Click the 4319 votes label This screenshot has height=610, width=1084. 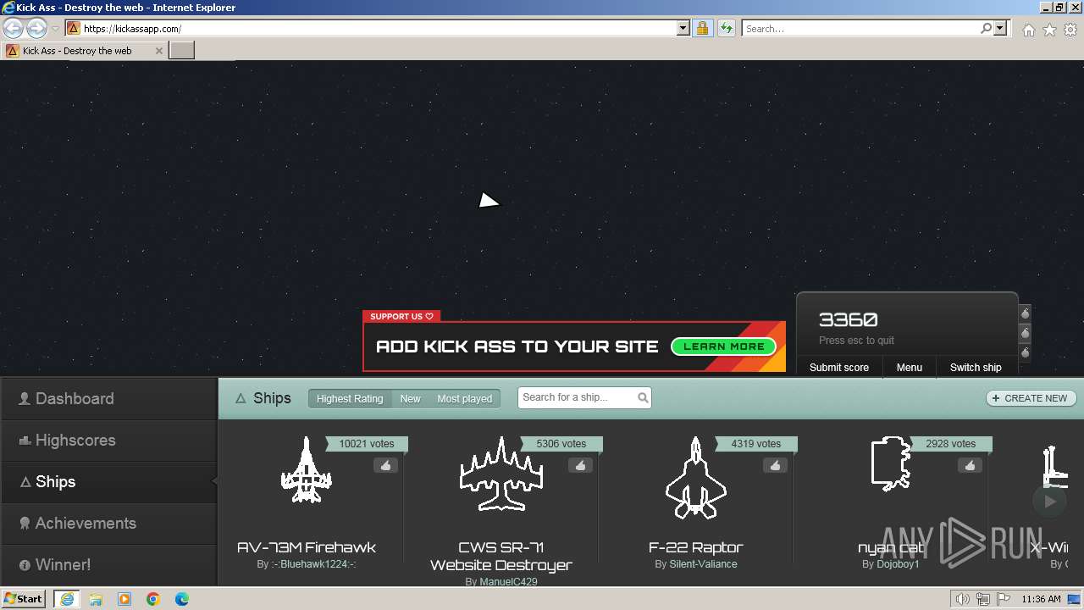click(x=755, y=443)
